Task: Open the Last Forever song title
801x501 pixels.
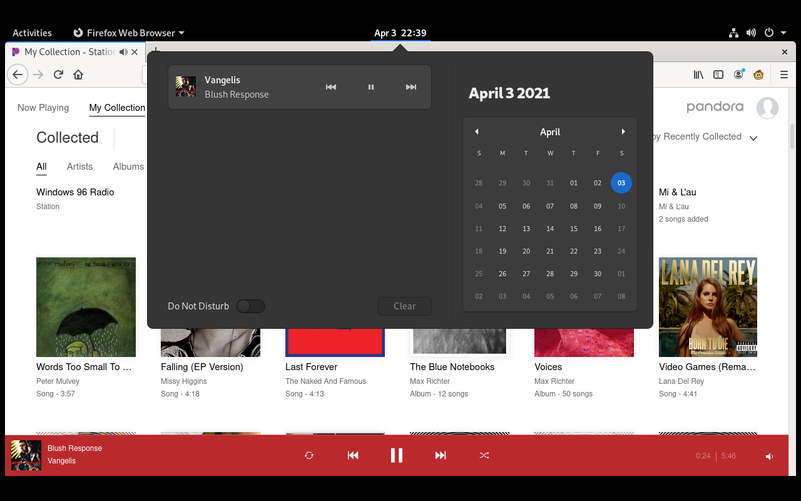Action: [311, 367]
